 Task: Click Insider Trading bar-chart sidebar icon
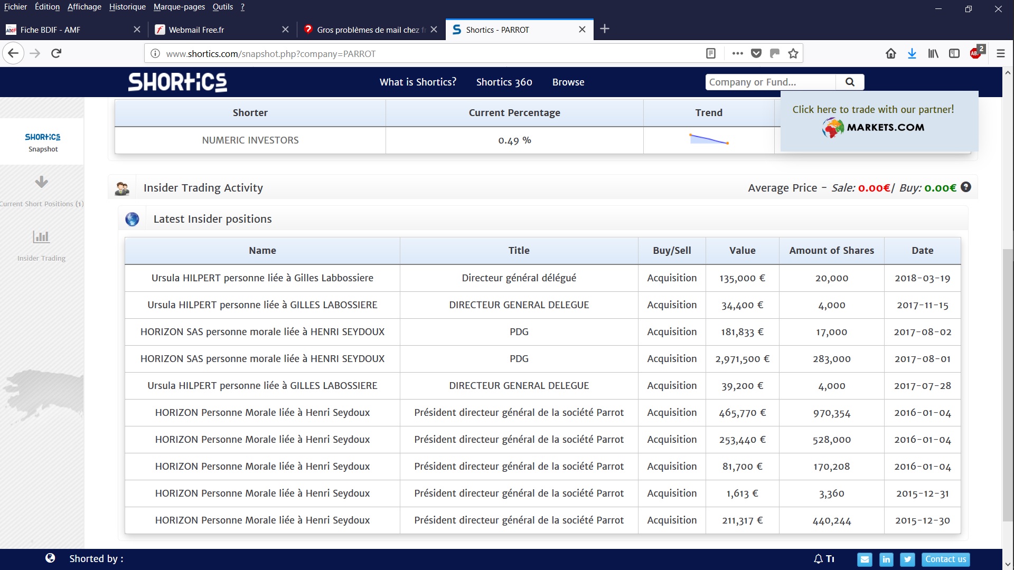pos(41,237)
